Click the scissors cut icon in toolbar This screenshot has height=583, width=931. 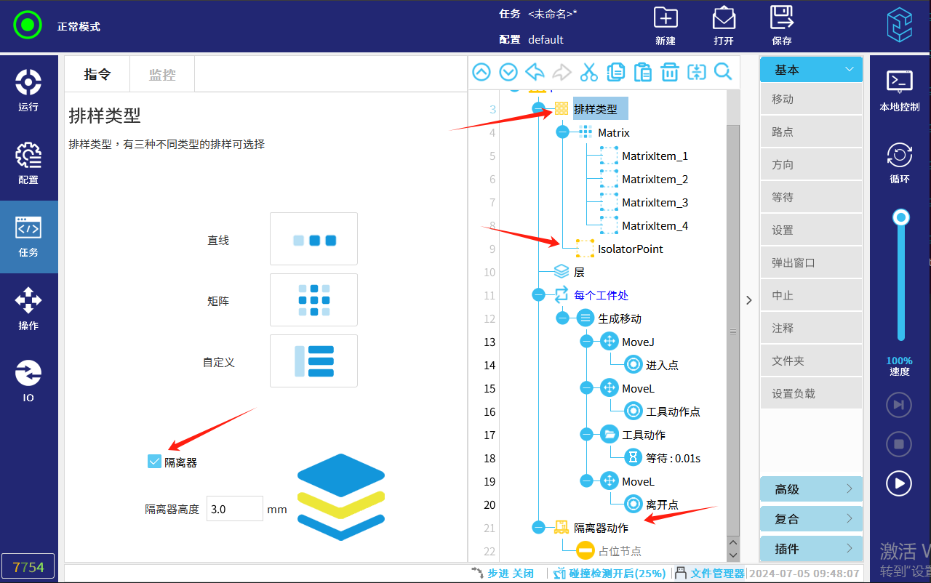tap(588, 72)
